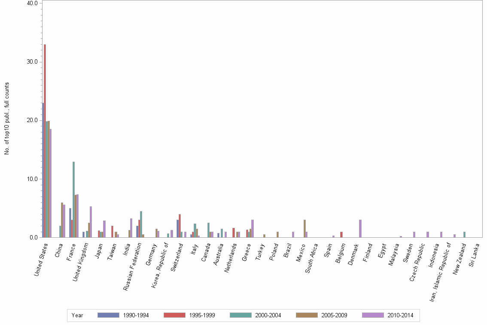Click the purple bar above Denmark
The image size is (487, 325).
[x=360, y=228]
